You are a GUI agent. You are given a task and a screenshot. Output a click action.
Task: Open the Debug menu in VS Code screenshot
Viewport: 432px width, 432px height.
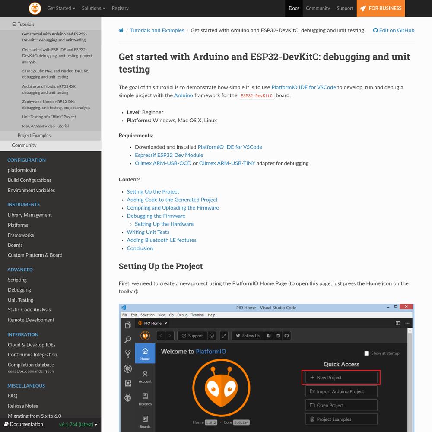coord(182,315)
